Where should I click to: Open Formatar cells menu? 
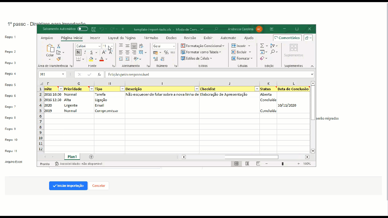coord(242,58)
